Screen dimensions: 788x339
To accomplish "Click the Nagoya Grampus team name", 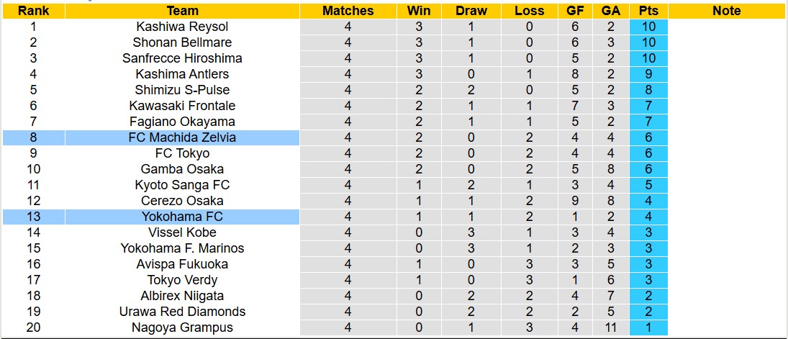I will coord(183,327).
